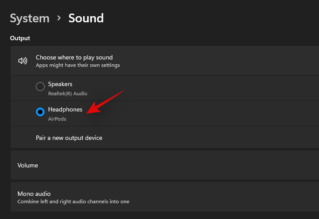The width and height of the screenshot is (319, 219).
Task: Click the red arrow pointing at Headphones
Action: tap(105, 102)
